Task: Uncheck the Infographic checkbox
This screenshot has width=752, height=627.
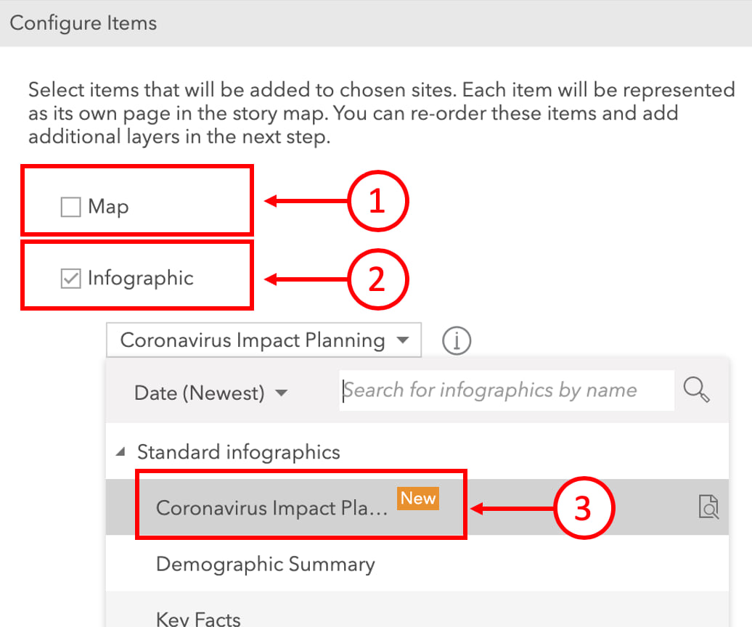Action: click(x=70, y=279)
